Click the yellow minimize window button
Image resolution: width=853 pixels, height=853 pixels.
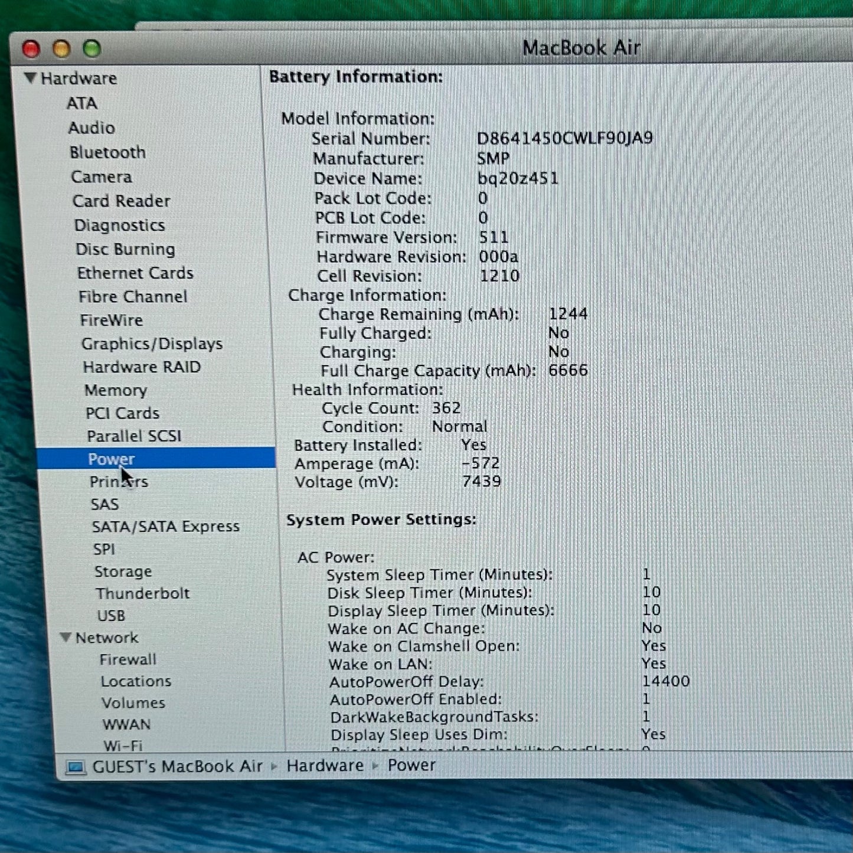61,49
